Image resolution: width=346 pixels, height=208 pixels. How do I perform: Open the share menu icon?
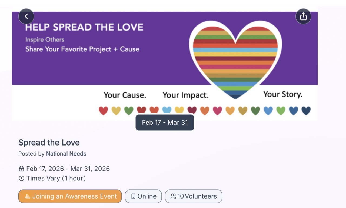(303, 16)
